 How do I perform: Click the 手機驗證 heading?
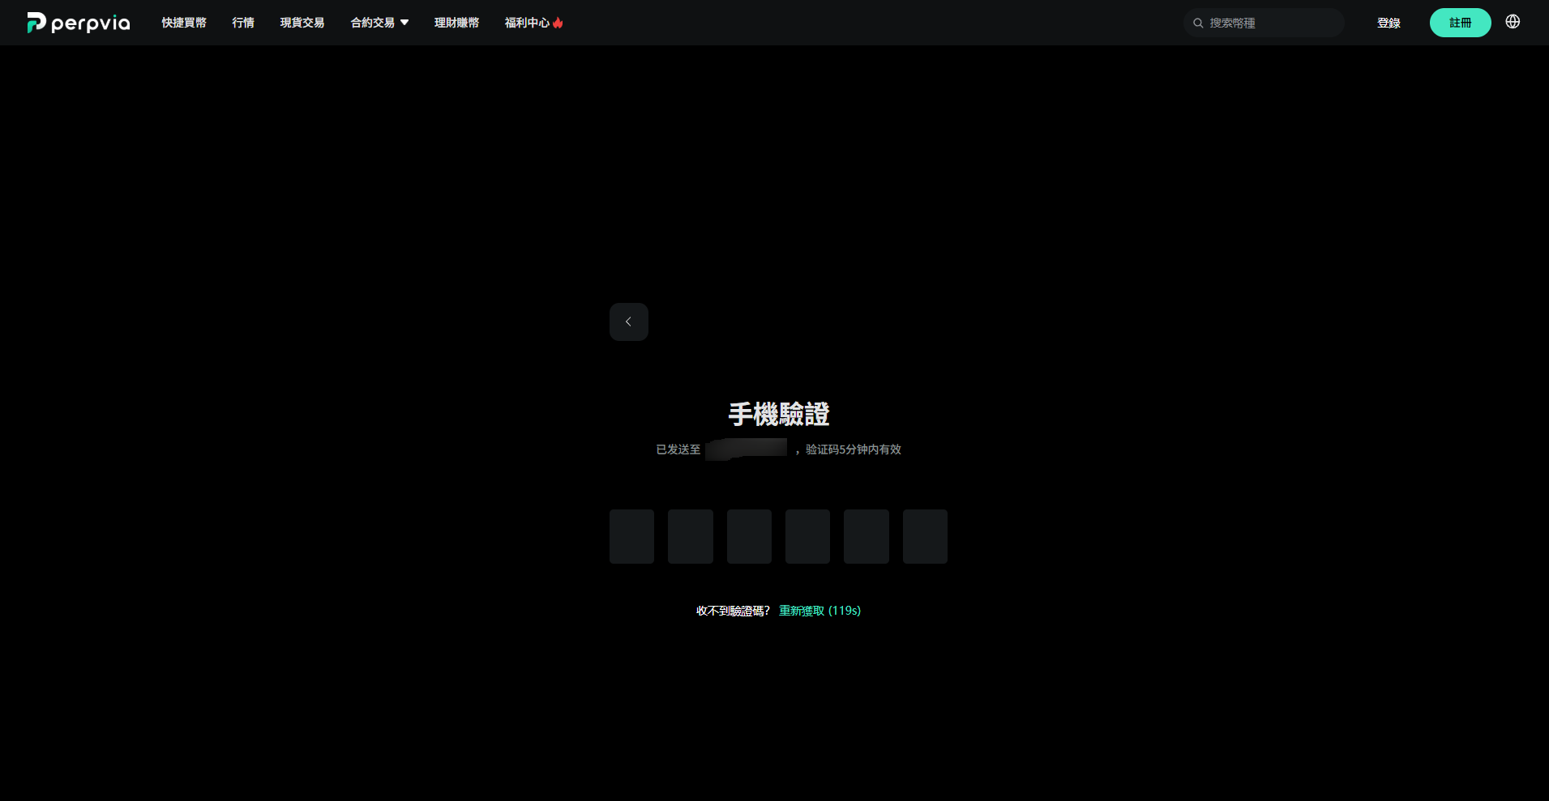778,414
